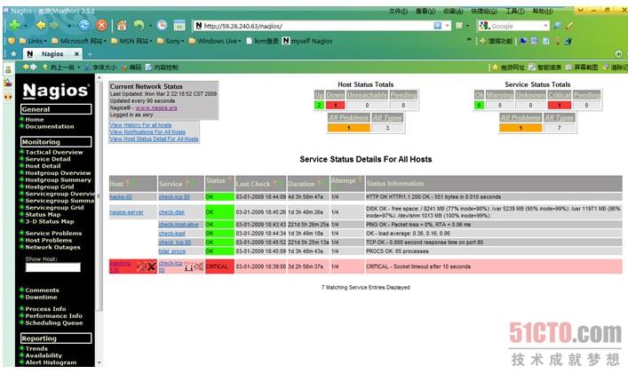Open the myself Nagios bookmark

tap(307, 41)
